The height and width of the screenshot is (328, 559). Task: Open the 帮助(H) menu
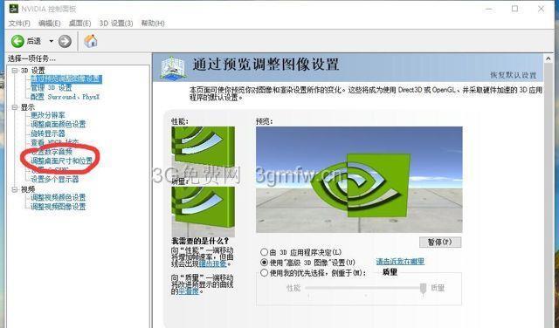tap(153, 24)
